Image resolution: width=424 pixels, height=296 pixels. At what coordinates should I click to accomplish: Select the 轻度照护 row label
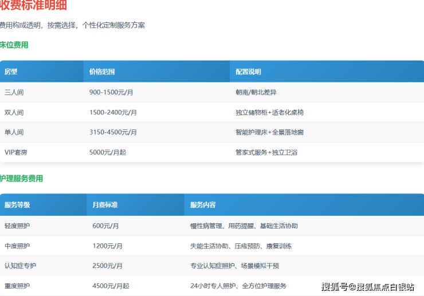[17, 226]
